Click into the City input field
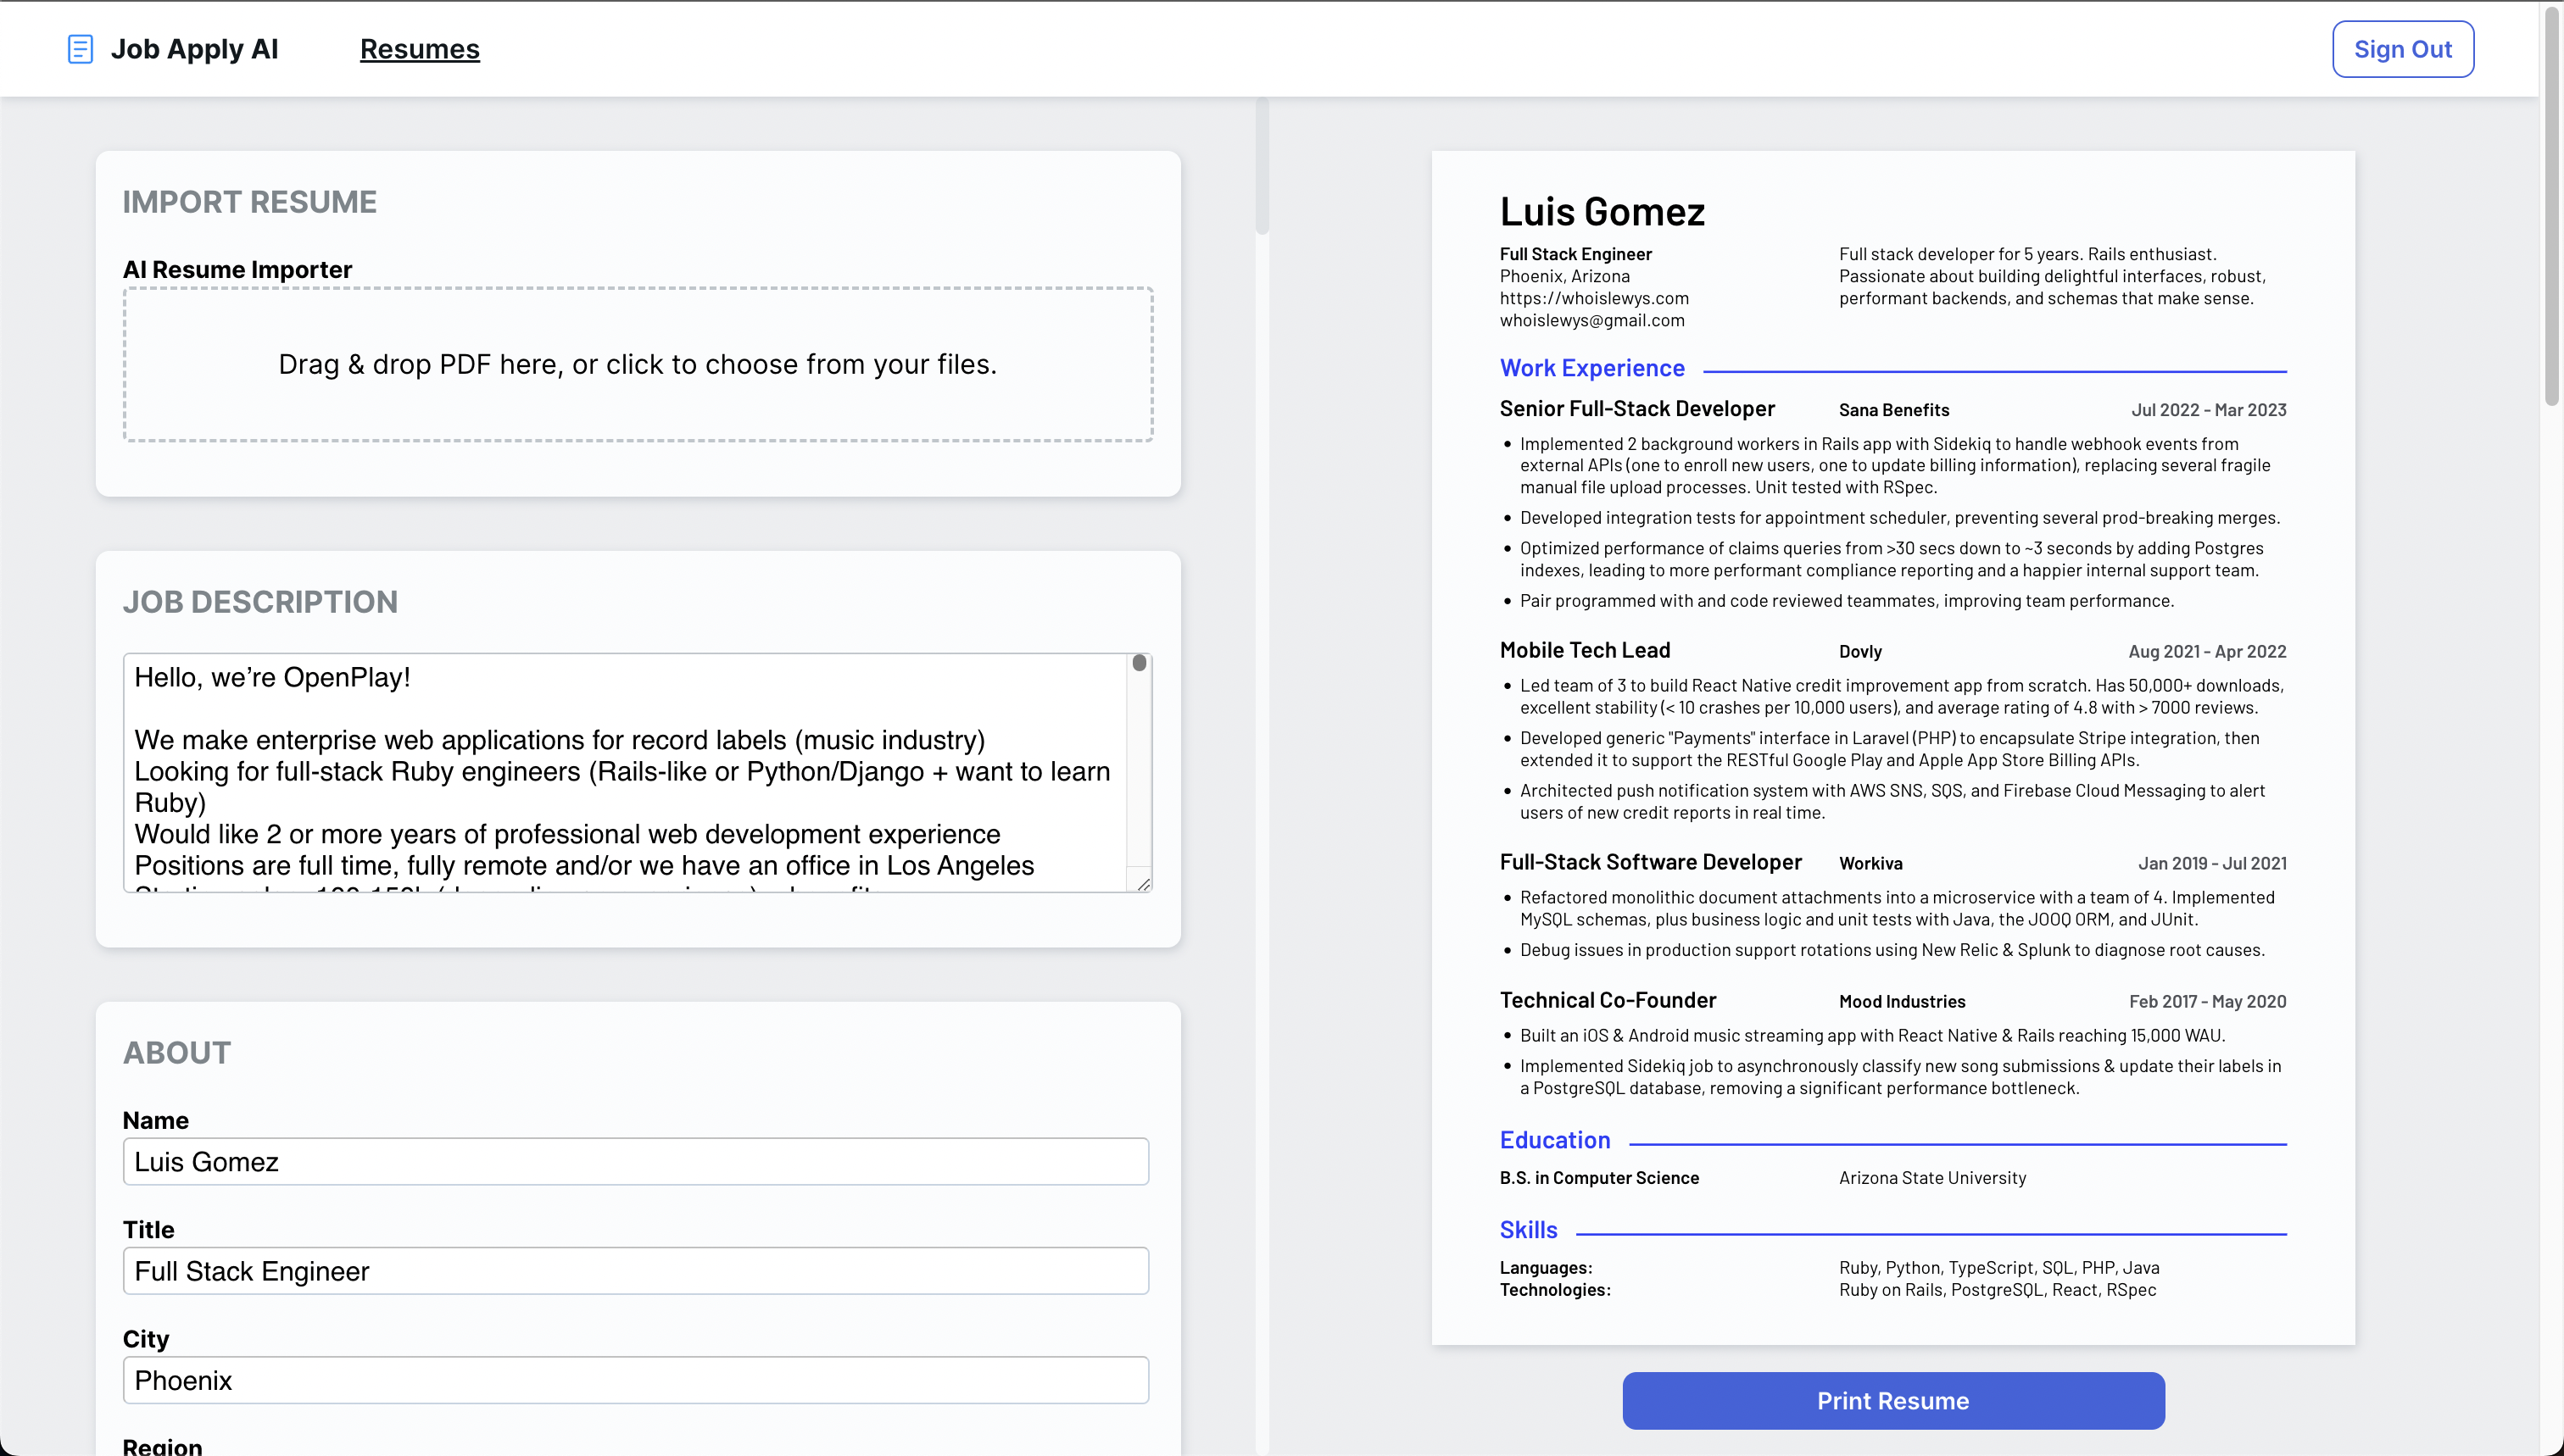Screen dimensions: 2564x1456 (x=635, y=1380)
